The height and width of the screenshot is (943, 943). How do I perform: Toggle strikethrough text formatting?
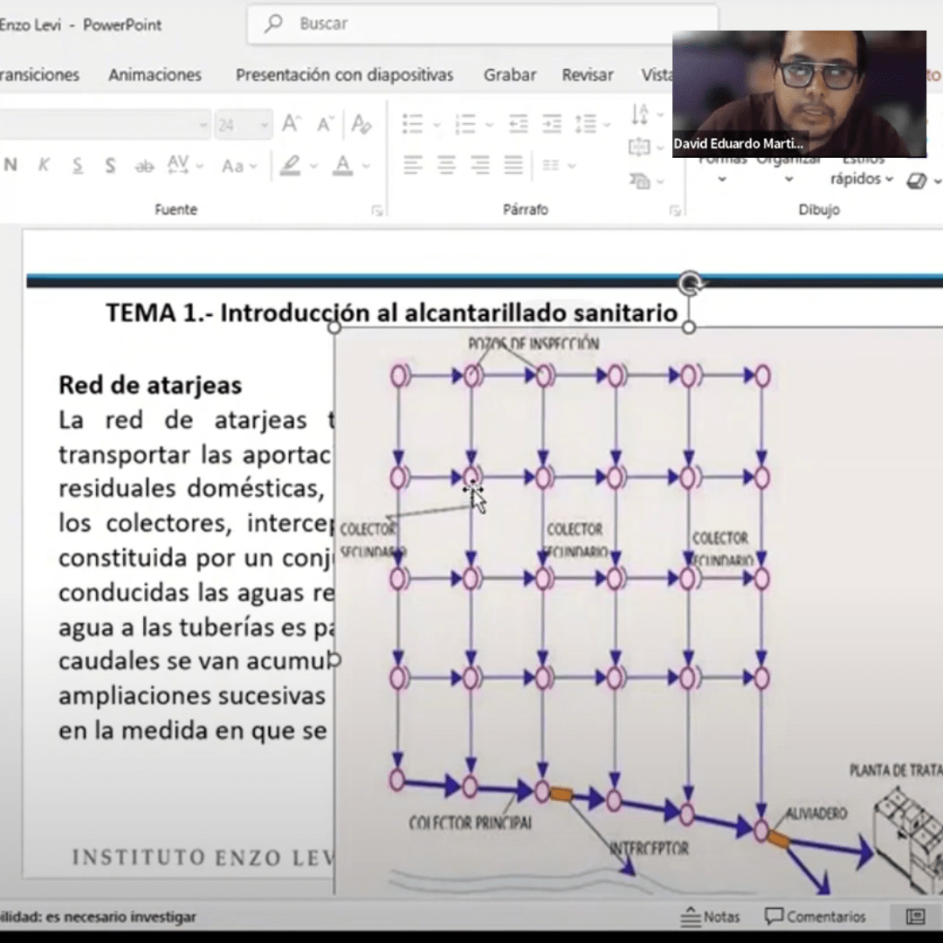(x=144, y=166)
